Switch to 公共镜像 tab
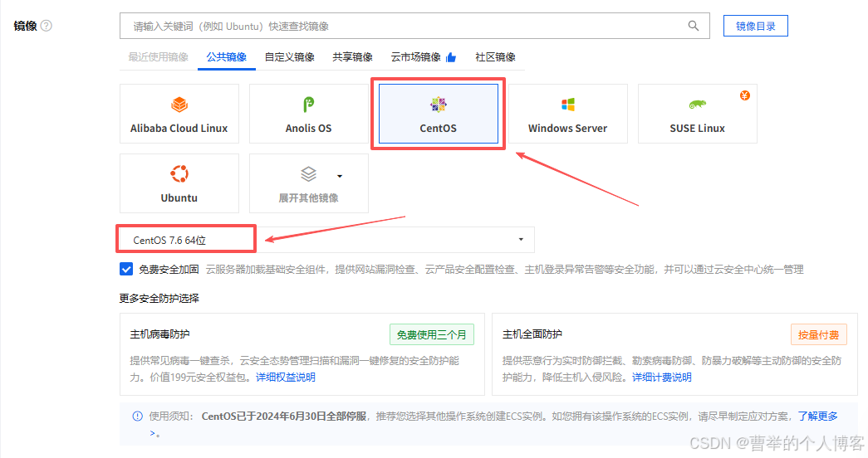 point(227,57)
